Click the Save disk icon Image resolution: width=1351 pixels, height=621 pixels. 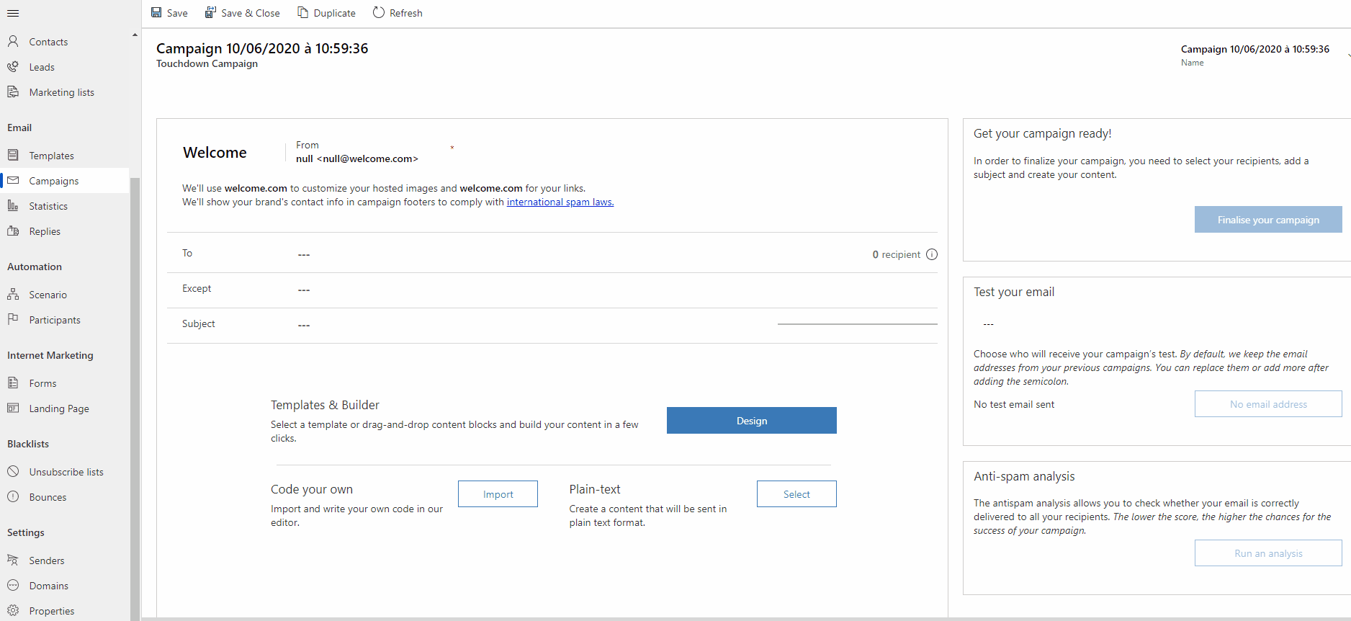156,13
